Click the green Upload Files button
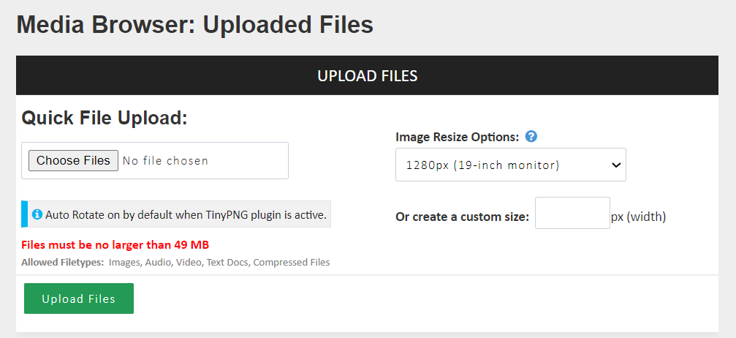 click(x=79, y=298)
